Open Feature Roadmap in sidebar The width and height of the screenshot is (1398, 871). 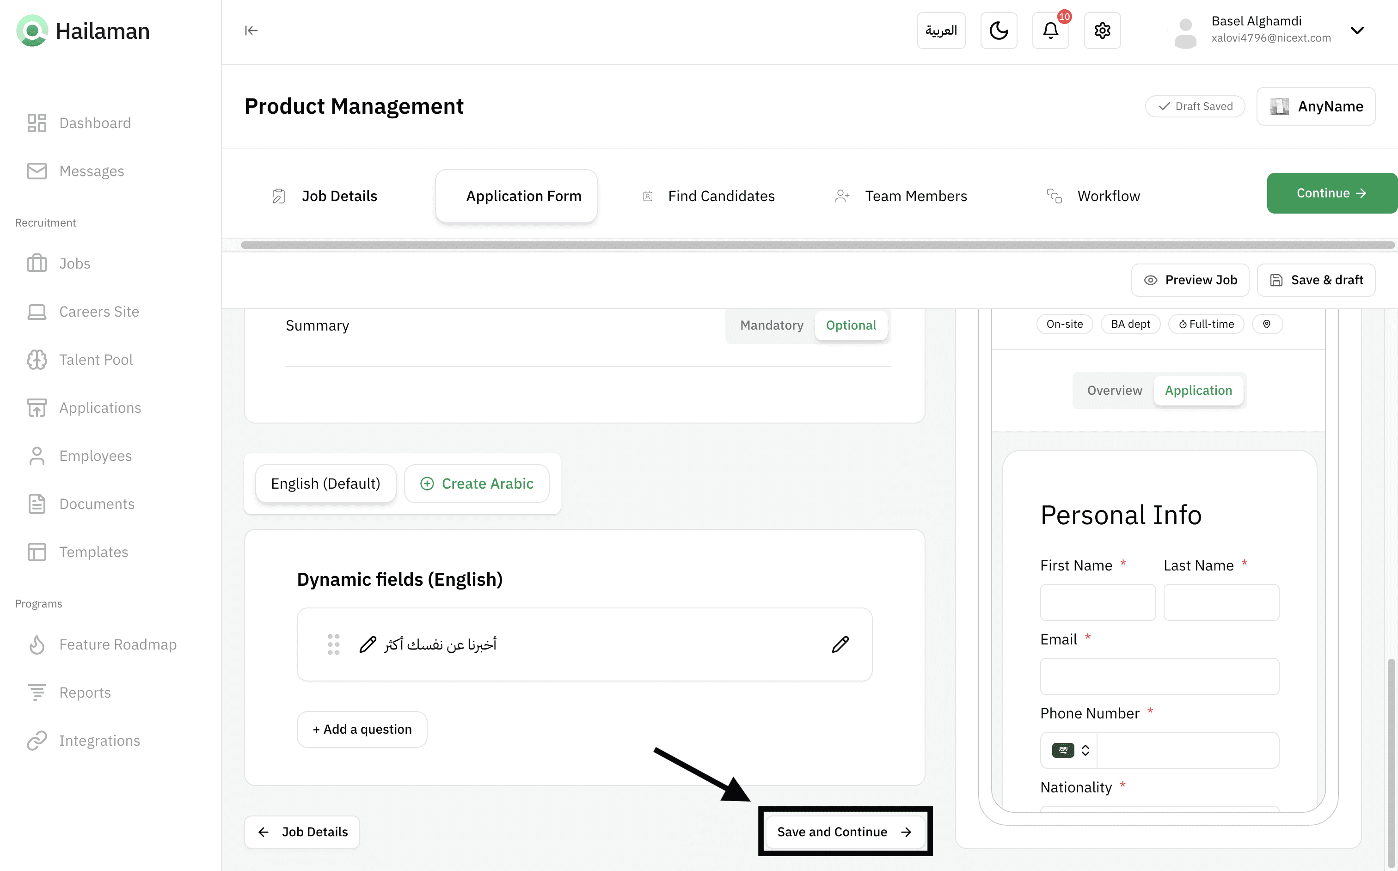(117, 644)
